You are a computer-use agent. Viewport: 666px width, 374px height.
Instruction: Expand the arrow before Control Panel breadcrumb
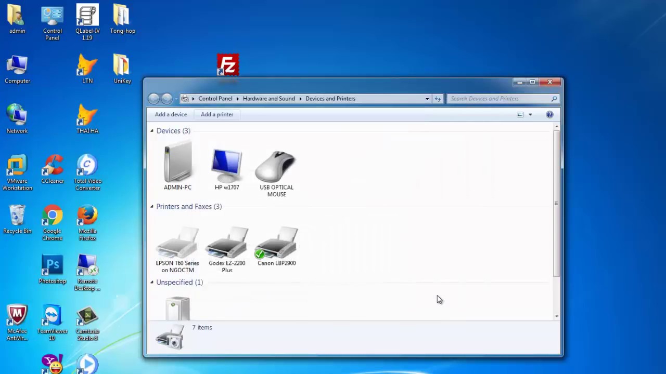click(x=193, y=99)
